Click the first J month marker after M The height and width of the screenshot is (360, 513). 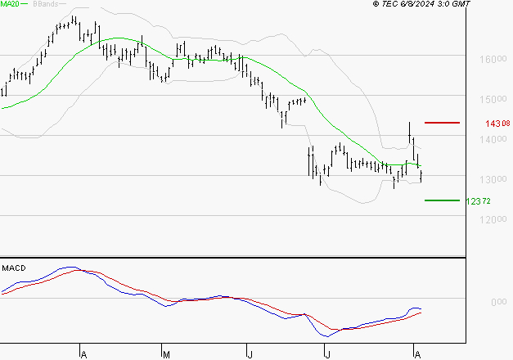coord(250,355)
